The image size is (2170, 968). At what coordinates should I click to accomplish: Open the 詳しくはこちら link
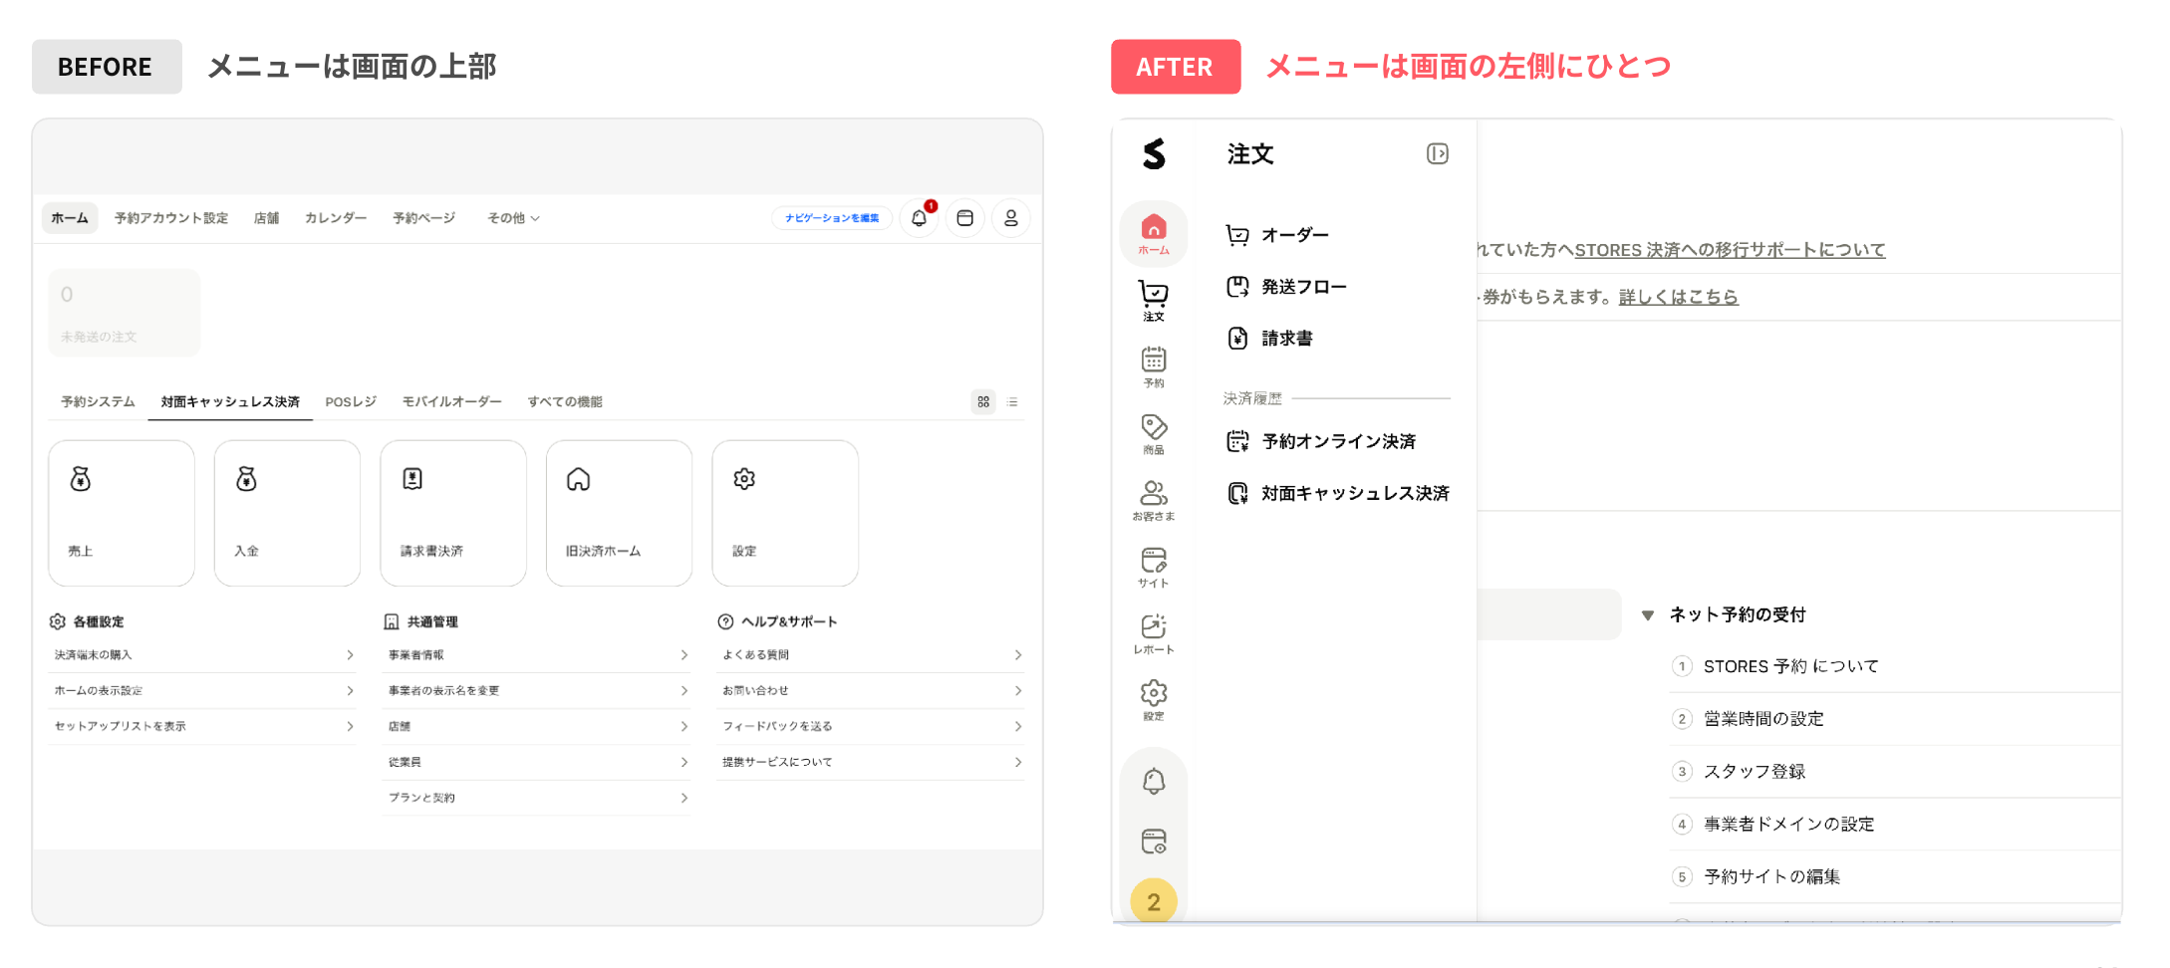(1678, 297)
